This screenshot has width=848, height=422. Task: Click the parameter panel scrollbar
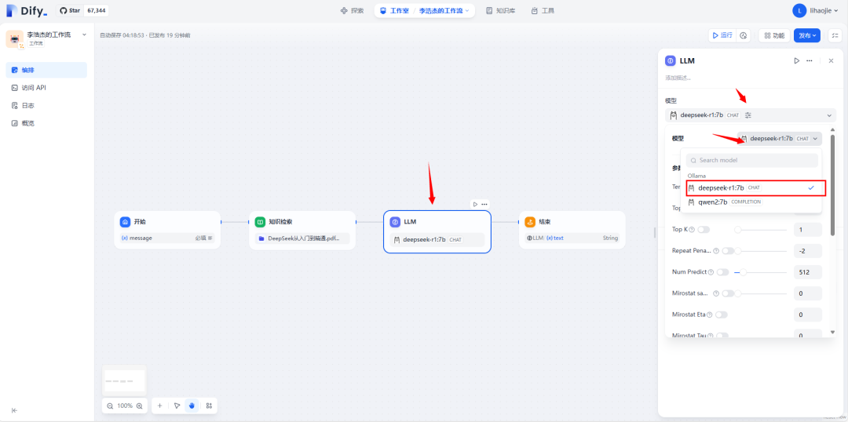(x=832, y=185)
